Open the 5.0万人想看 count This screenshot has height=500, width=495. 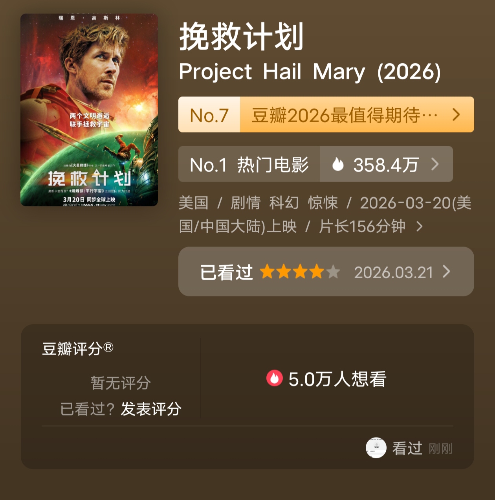(x=337, y=379)
